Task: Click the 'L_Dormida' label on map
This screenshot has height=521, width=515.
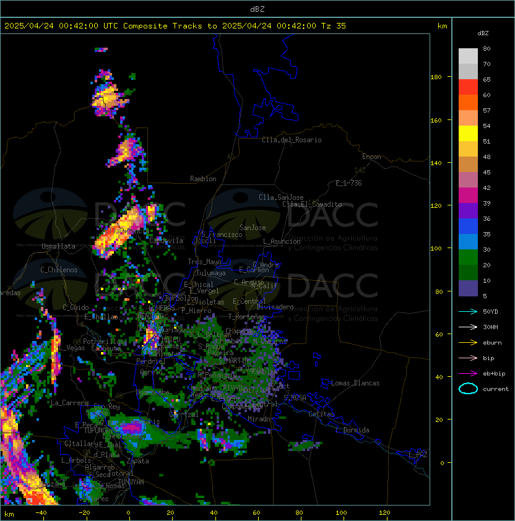Action: (352, 430)
